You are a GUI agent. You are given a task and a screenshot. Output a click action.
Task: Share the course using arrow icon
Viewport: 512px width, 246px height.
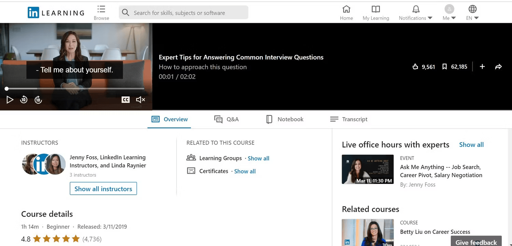498,67
